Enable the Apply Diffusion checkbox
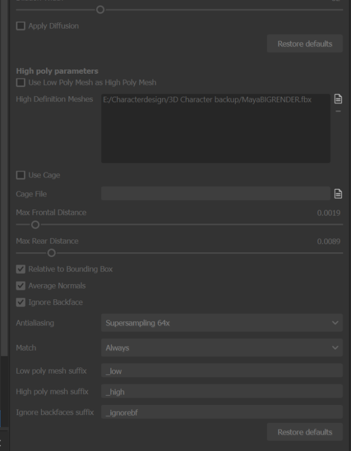 pyautogui.click(x=21, y=26)
